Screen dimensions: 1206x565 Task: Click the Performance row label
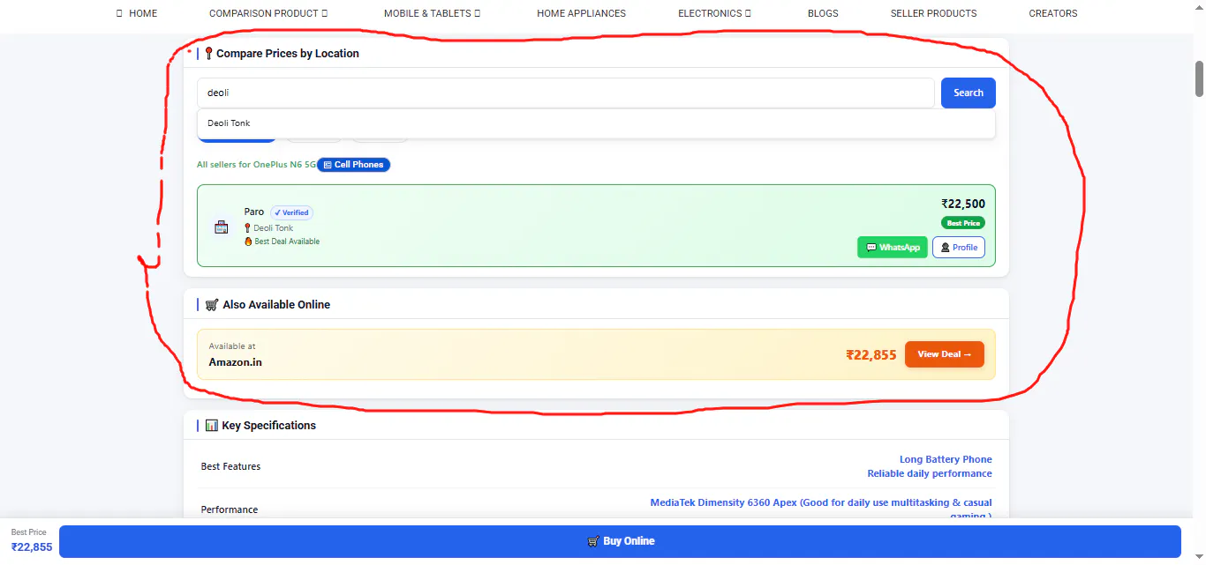tap(230, 509)
